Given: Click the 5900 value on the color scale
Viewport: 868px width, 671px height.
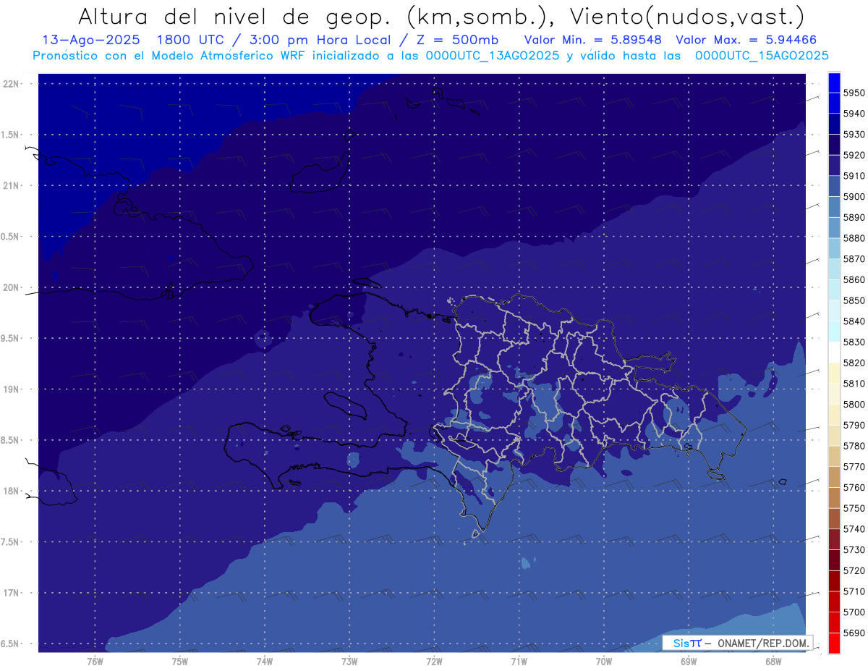Looking at the screenshot, I should coord(854,197).
